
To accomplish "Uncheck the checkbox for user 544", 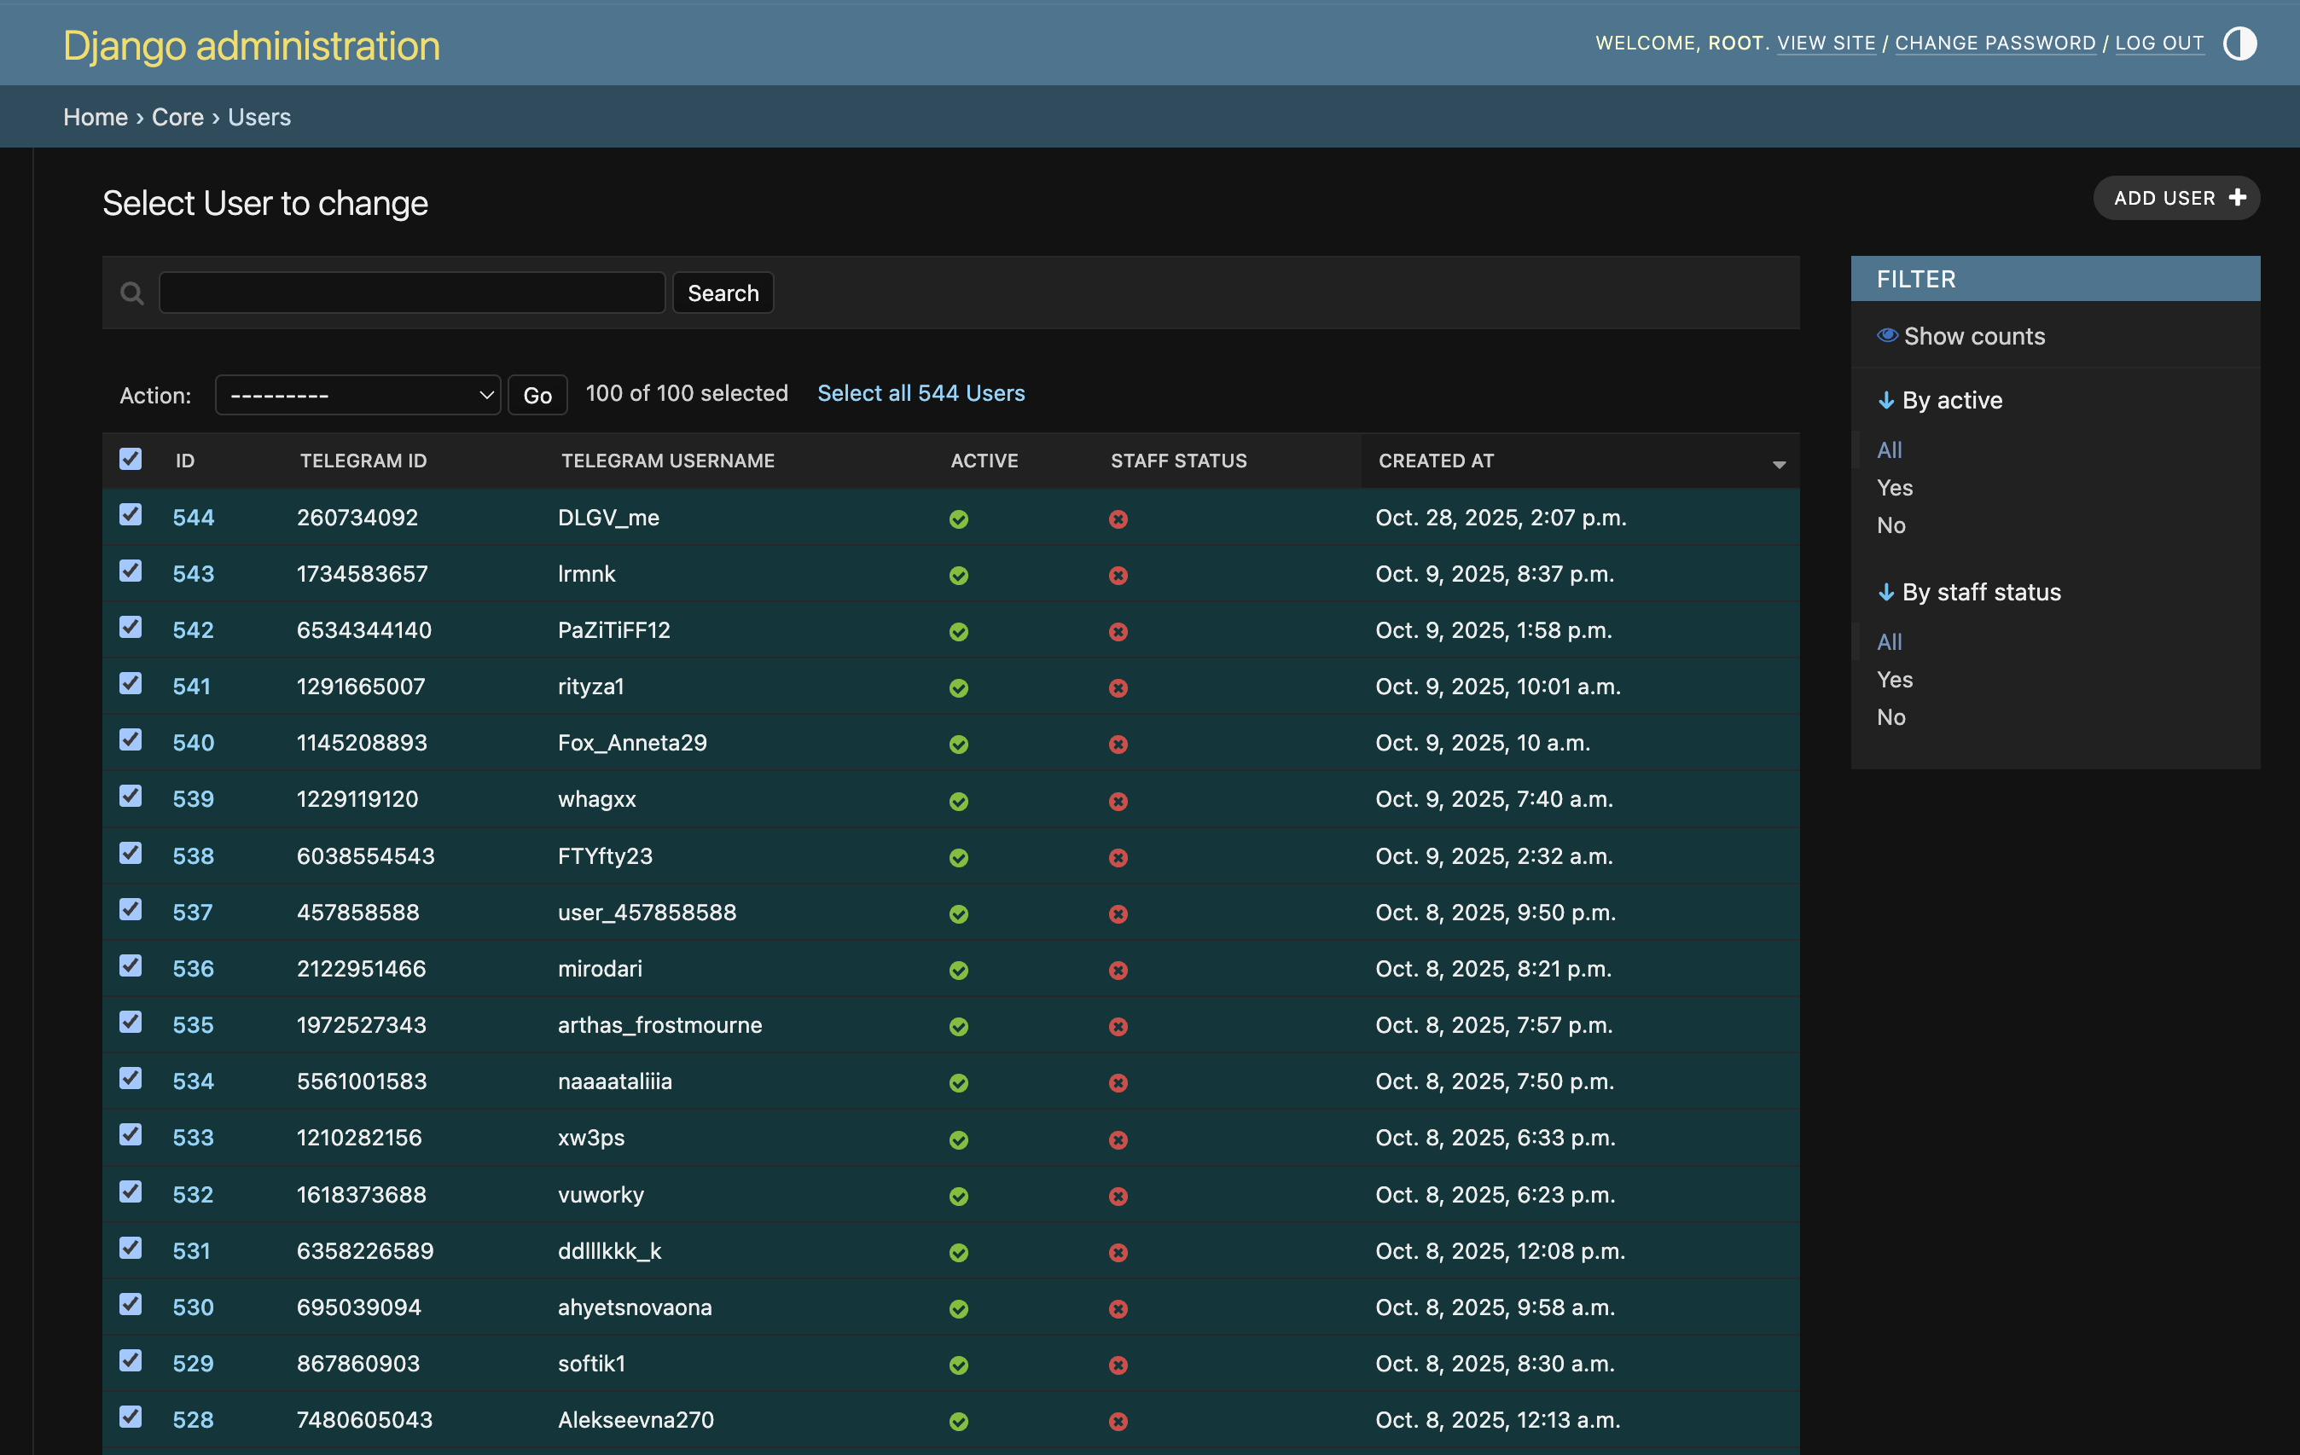I will tap(131, 514).
